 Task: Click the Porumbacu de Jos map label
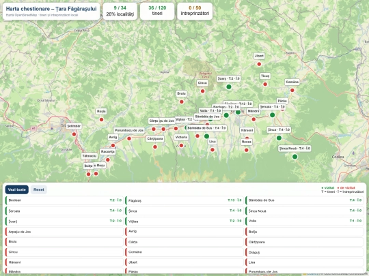click(129, 130)
